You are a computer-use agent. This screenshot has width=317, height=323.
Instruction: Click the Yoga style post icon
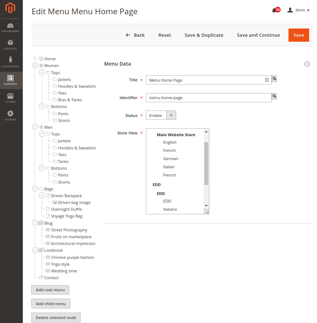point(48,264)
